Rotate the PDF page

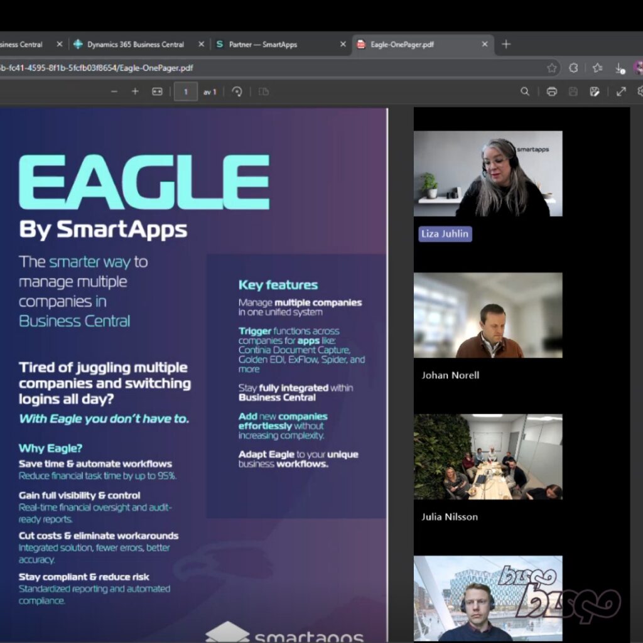pyautogui.click(x=237, y=92)
